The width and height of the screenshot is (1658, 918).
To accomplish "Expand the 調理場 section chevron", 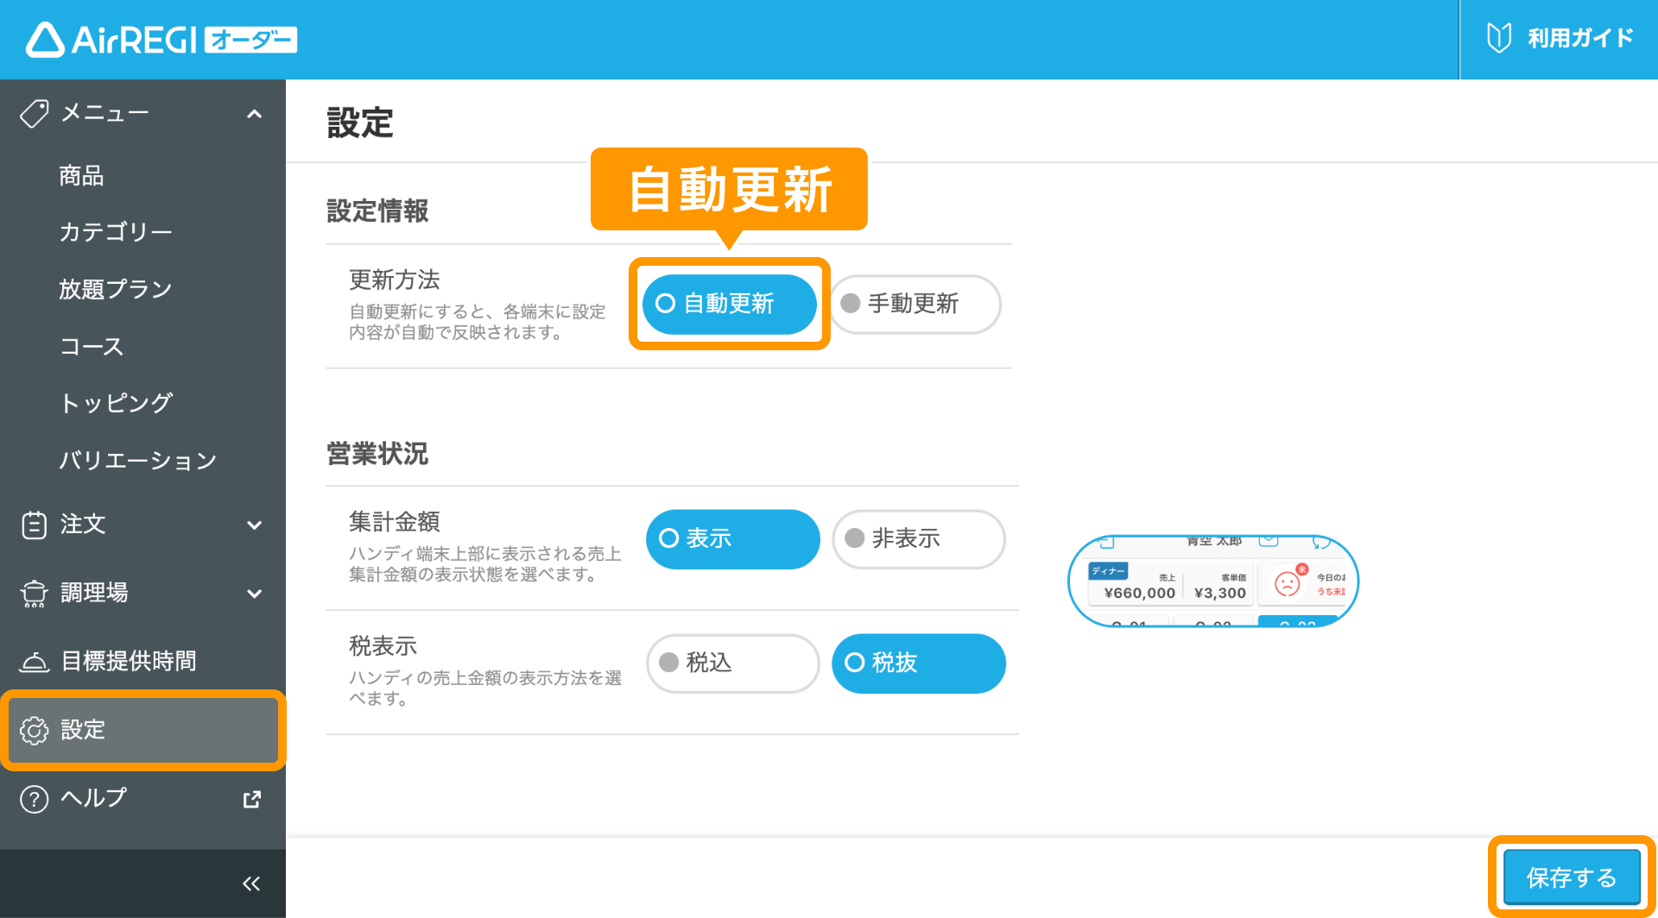I will [x=254, y=593].
